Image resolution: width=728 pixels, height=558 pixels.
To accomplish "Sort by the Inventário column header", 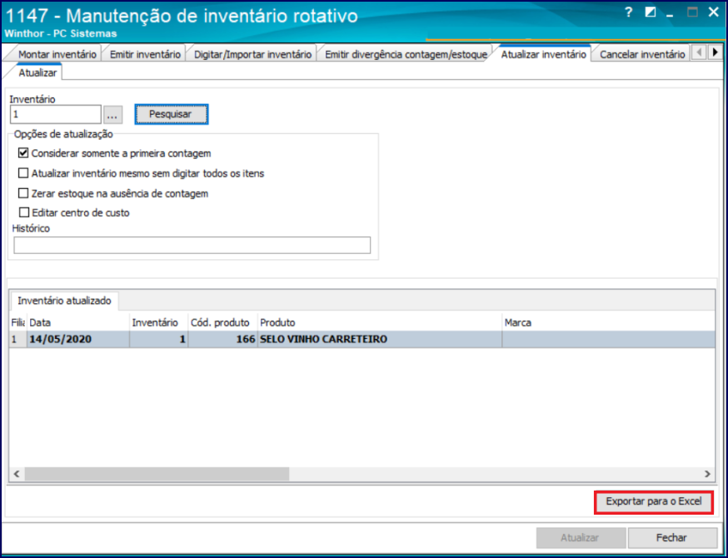I will coord(159,322).
